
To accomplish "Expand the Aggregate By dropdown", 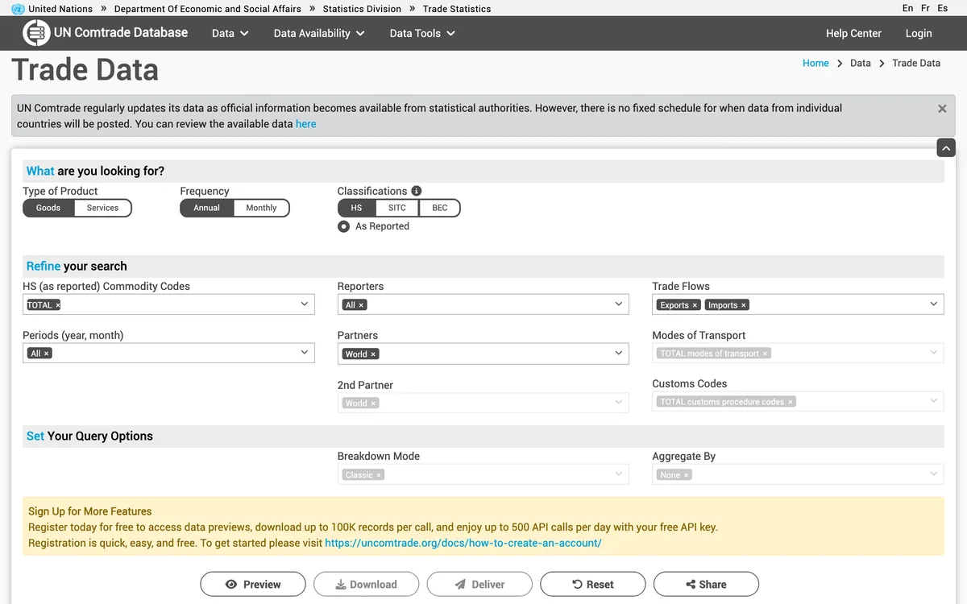I will [934, 474].
